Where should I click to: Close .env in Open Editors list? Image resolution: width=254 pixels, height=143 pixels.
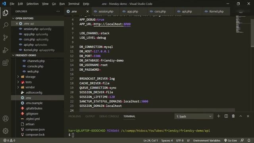pyautogui.click(x=17, y=24)
